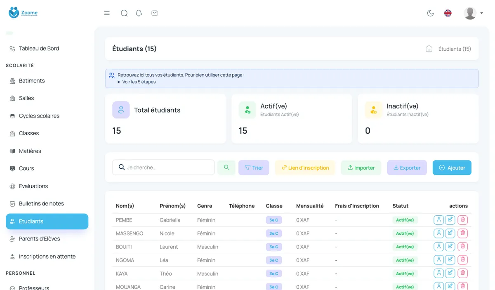Image resolution: width=495 pixels, height=290 pixels.
Task: View profile icon for NGOMA Léa
Action: [x=438, y=260]
